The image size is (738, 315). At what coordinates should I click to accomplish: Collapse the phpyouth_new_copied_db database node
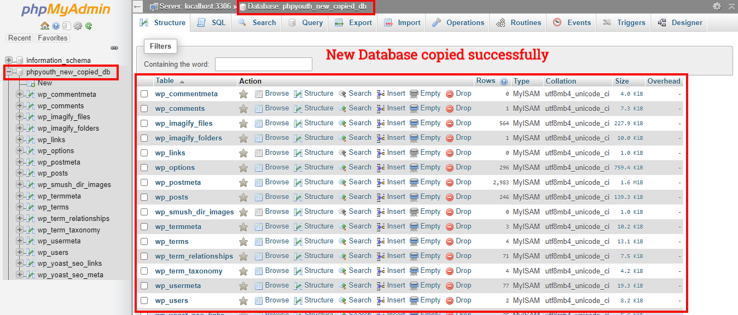click(x=9, y=72)
